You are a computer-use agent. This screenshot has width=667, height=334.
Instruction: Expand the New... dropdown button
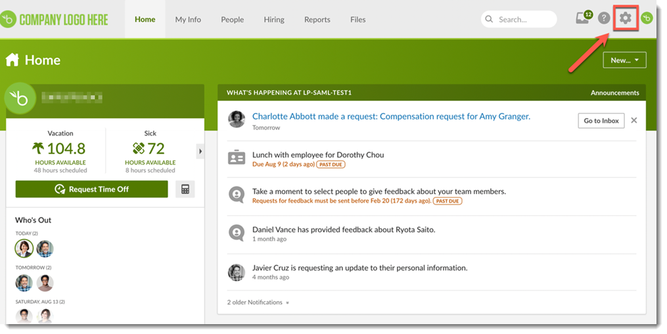click(x=624, y=60)
